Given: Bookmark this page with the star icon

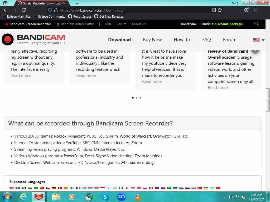Looking at the screenshot, I should [x=220, y=10].
